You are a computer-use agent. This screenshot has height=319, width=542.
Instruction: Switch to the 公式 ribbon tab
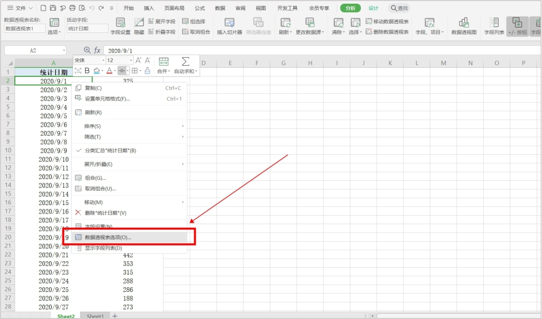(x=200, y=8)
